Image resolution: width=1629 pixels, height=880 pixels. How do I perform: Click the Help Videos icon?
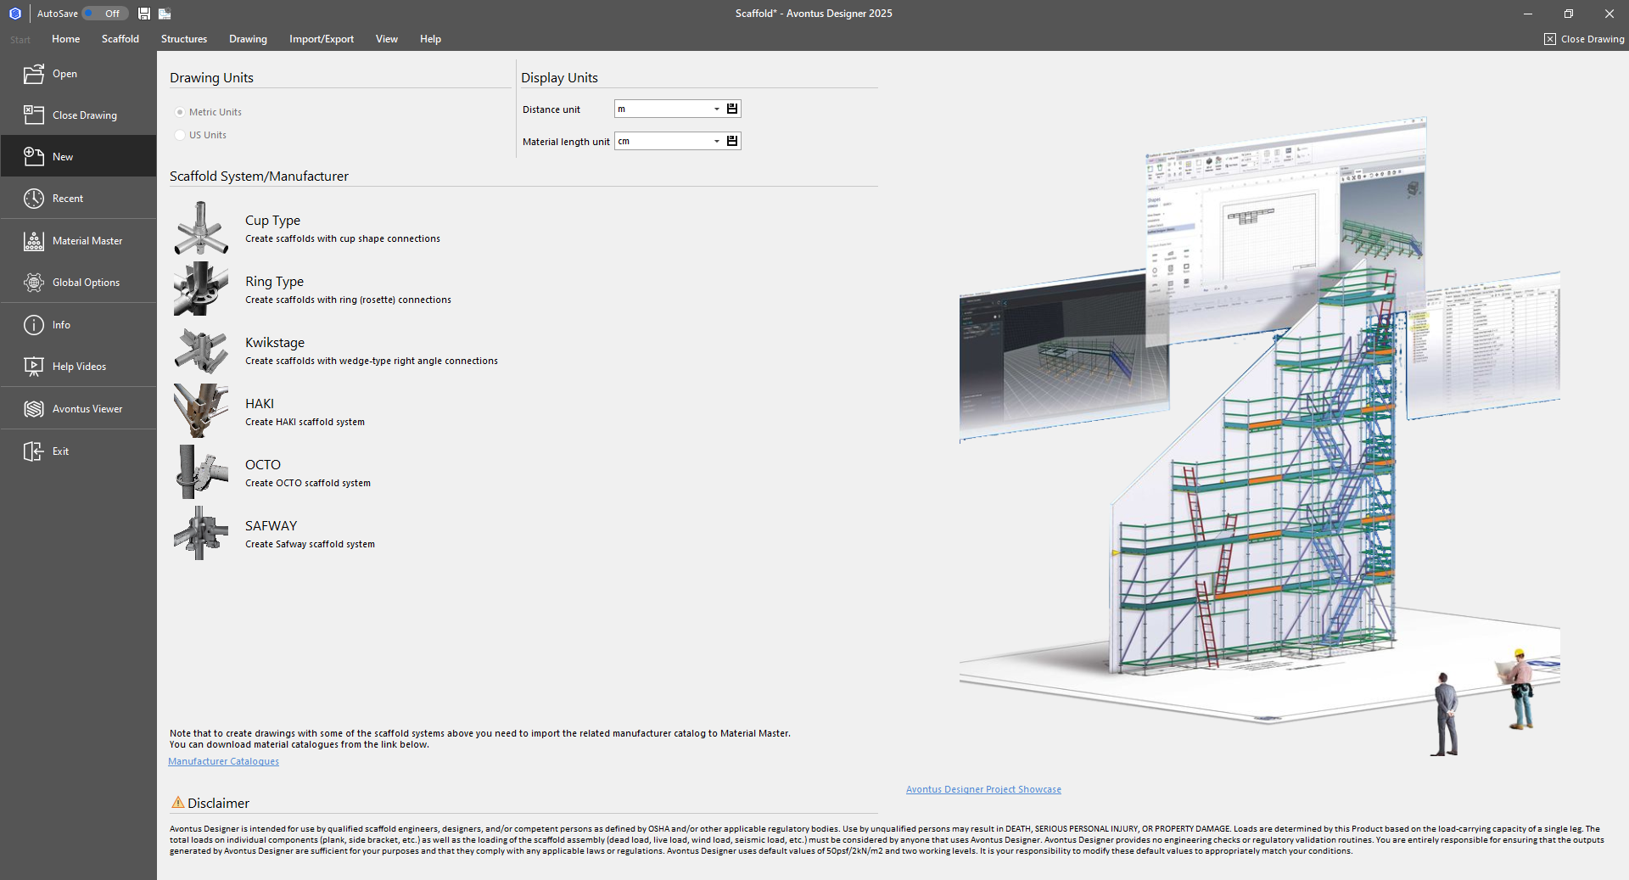34,367
